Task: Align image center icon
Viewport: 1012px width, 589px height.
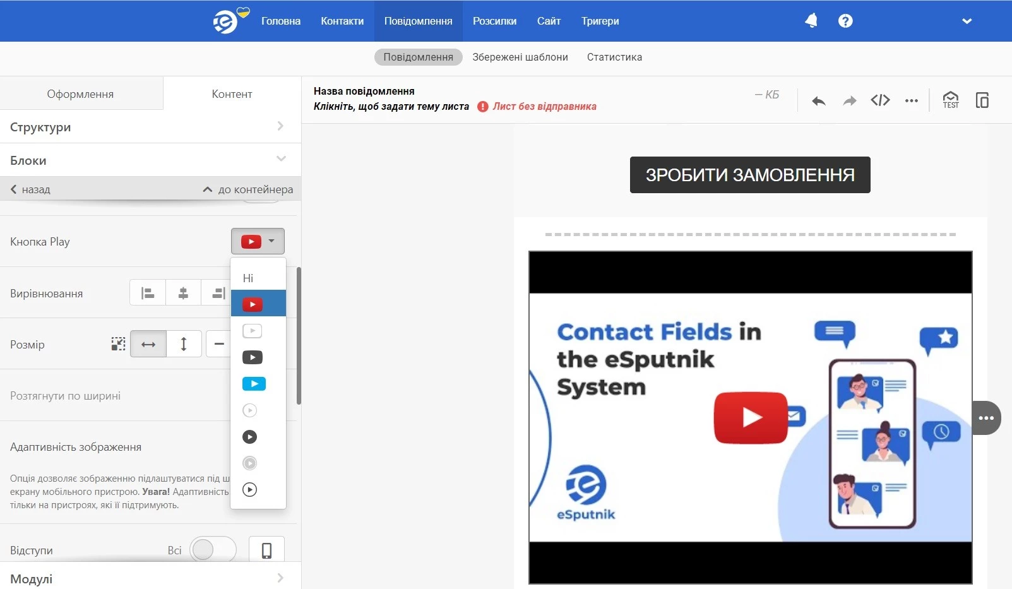Action: (183, 293)
